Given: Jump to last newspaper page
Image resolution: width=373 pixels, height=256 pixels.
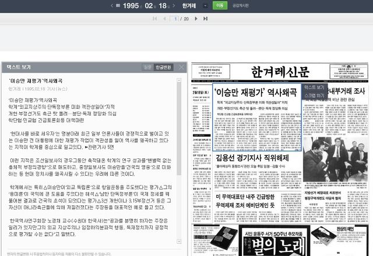Looking at the screenshot, I should point(206,19).
